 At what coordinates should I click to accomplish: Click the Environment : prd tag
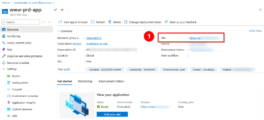[x=174, y=69]
